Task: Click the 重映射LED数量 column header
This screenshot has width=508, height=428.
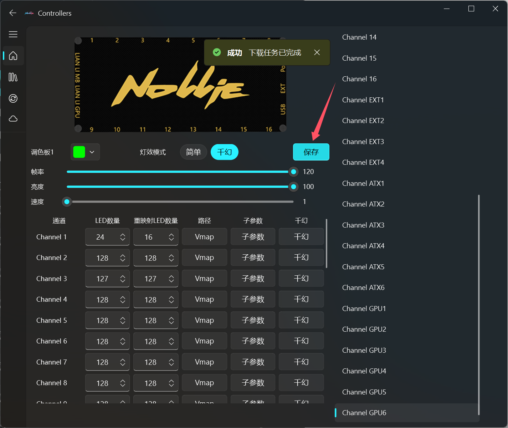Action: click(156, 221)
